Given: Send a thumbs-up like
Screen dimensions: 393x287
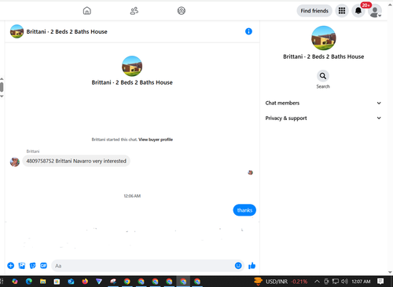Looking at the screenshot, I should point(252,266).
